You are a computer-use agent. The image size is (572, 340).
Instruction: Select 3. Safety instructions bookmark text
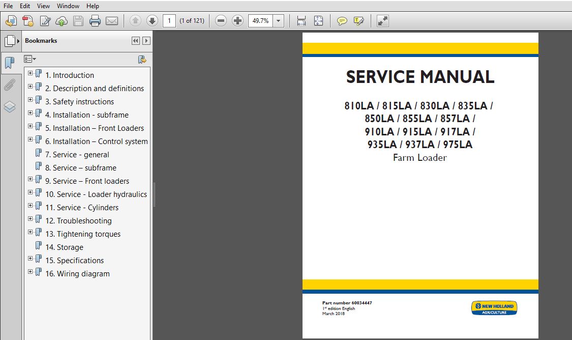(79, 102)
